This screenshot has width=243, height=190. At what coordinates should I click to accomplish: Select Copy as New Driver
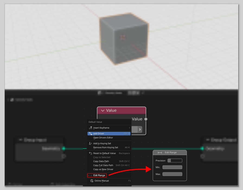point(109,169)
